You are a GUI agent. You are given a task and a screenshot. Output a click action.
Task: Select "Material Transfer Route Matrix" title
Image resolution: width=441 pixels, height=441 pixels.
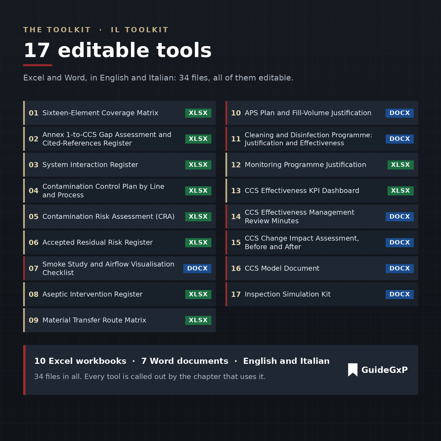[x=94, y=320]
